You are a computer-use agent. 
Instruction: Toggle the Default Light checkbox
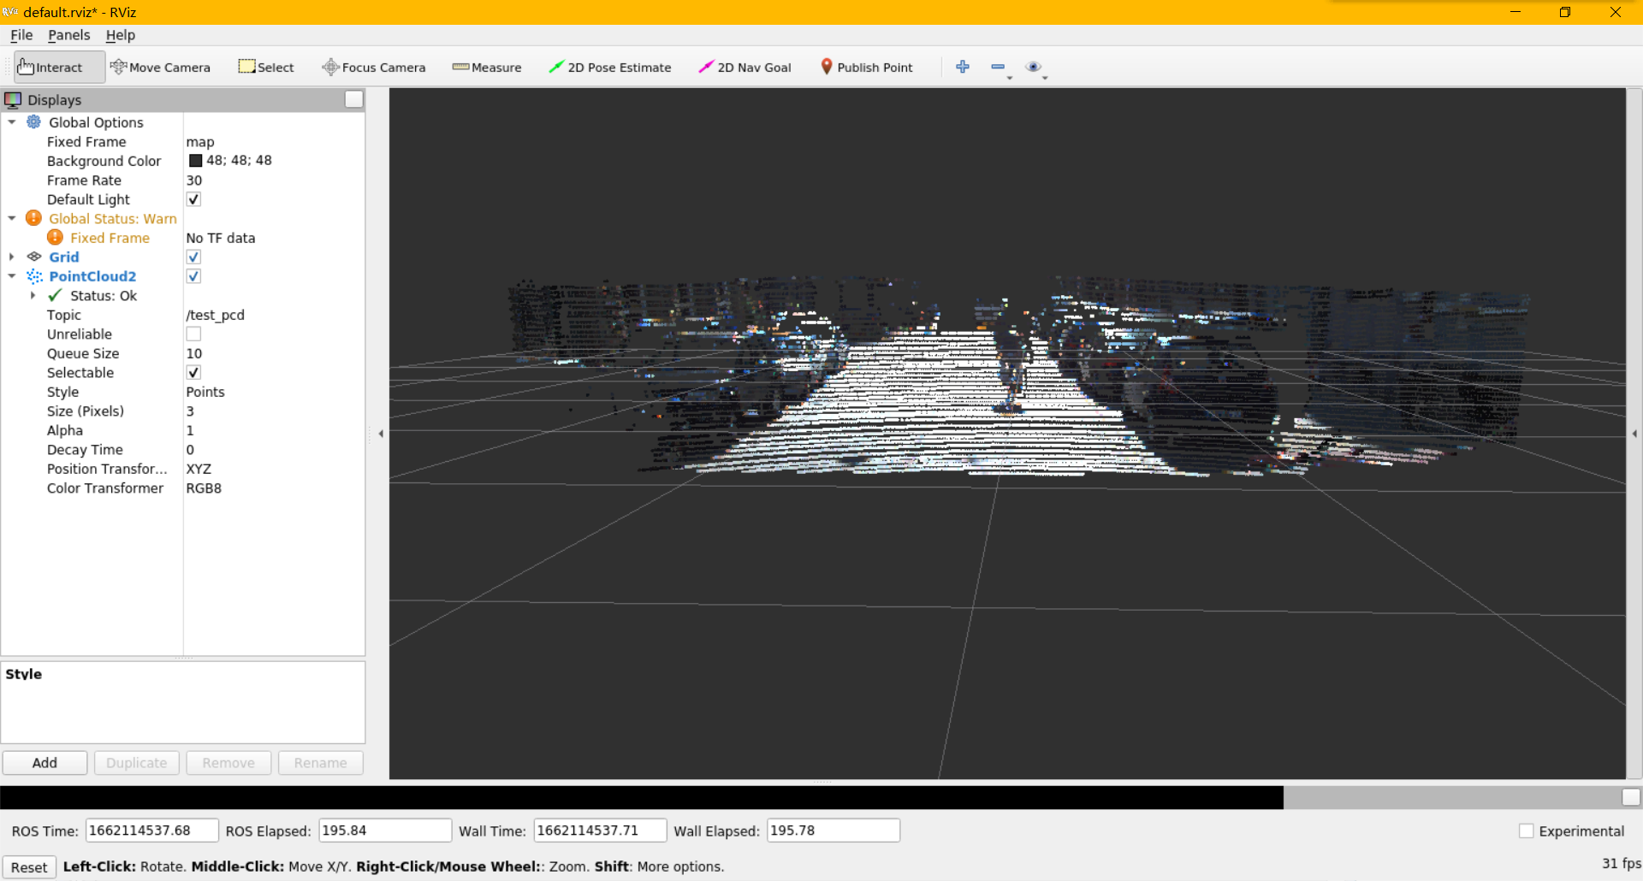193,198
